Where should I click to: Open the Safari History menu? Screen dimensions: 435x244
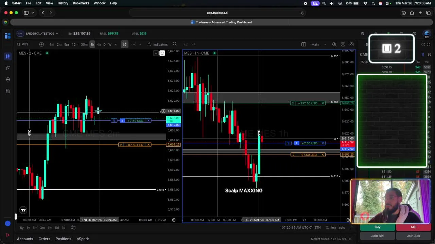coord(63,3)
